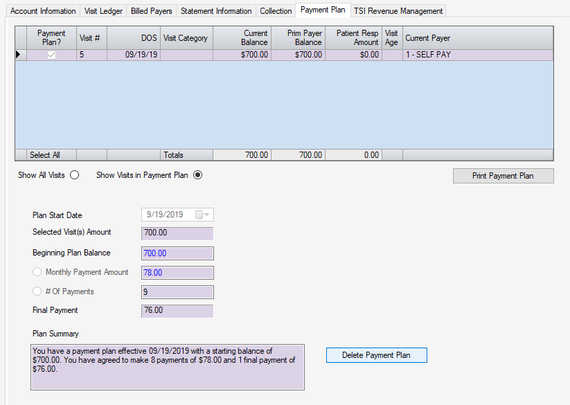This screenshot has height=405, width=570.
Task: Open the Account Information tab
Action: tap(43, 11)
